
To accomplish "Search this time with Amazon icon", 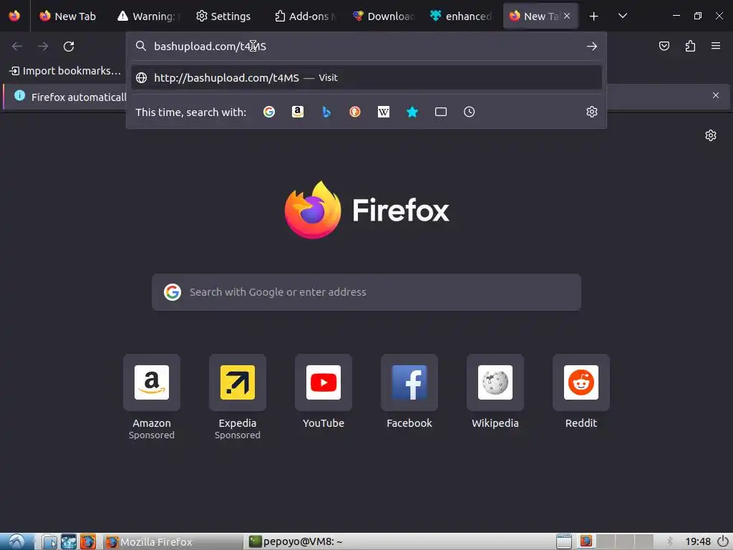I will click(298, 112).
